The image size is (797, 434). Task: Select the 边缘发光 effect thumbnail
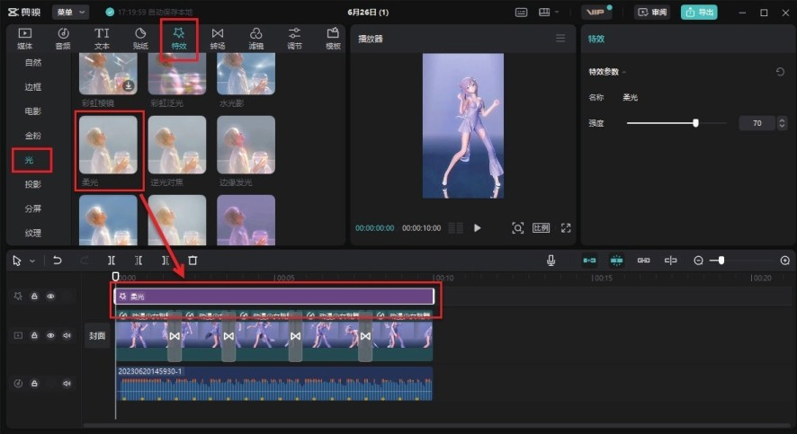pos(246,145)
